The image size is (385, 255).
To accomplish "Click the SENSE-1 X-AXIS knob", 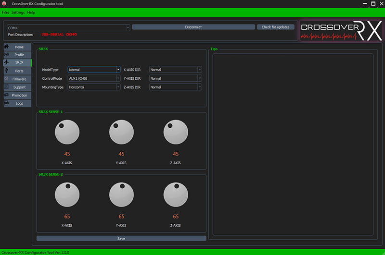I will click(x=67, y=133).
